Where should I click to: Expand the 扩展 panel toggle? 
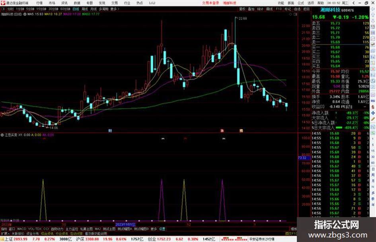point(5,233)
